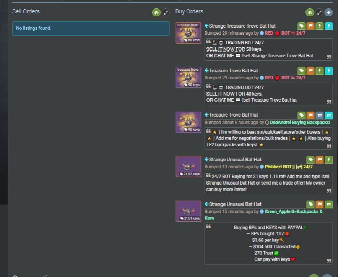Viewport: 338px width, 277px height.
Task: Click the green lightning icon on the Philibert BOT listing
Action: [x=329, y=160]
